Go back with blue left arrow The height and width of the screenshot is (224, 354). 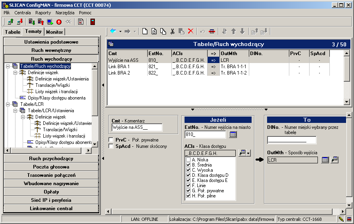click(x=113, y=31)
